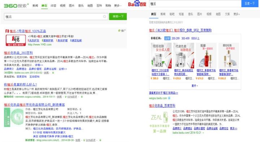The width and height of the screenshot is (260, 142).
Task: Open the 提拉松弛 product image
Action: point(229,56)
